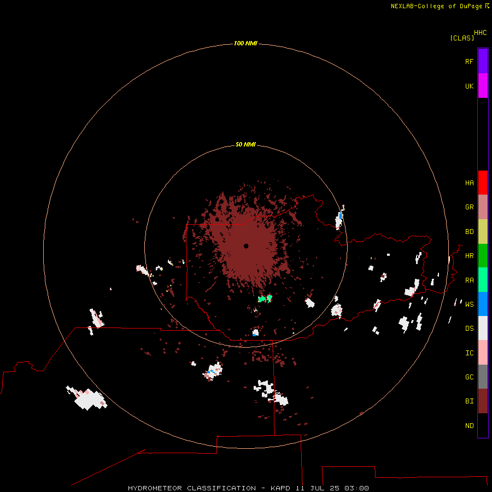
Task: Click the green rain echo south of radar
Action: (265, 298)
